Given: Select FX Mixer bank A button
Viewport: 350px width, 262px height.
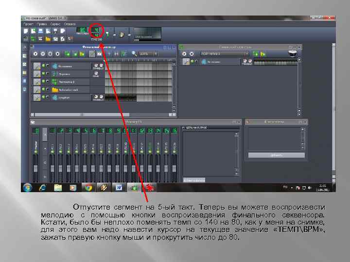Looking at the screenshot, I should point(45,134).
